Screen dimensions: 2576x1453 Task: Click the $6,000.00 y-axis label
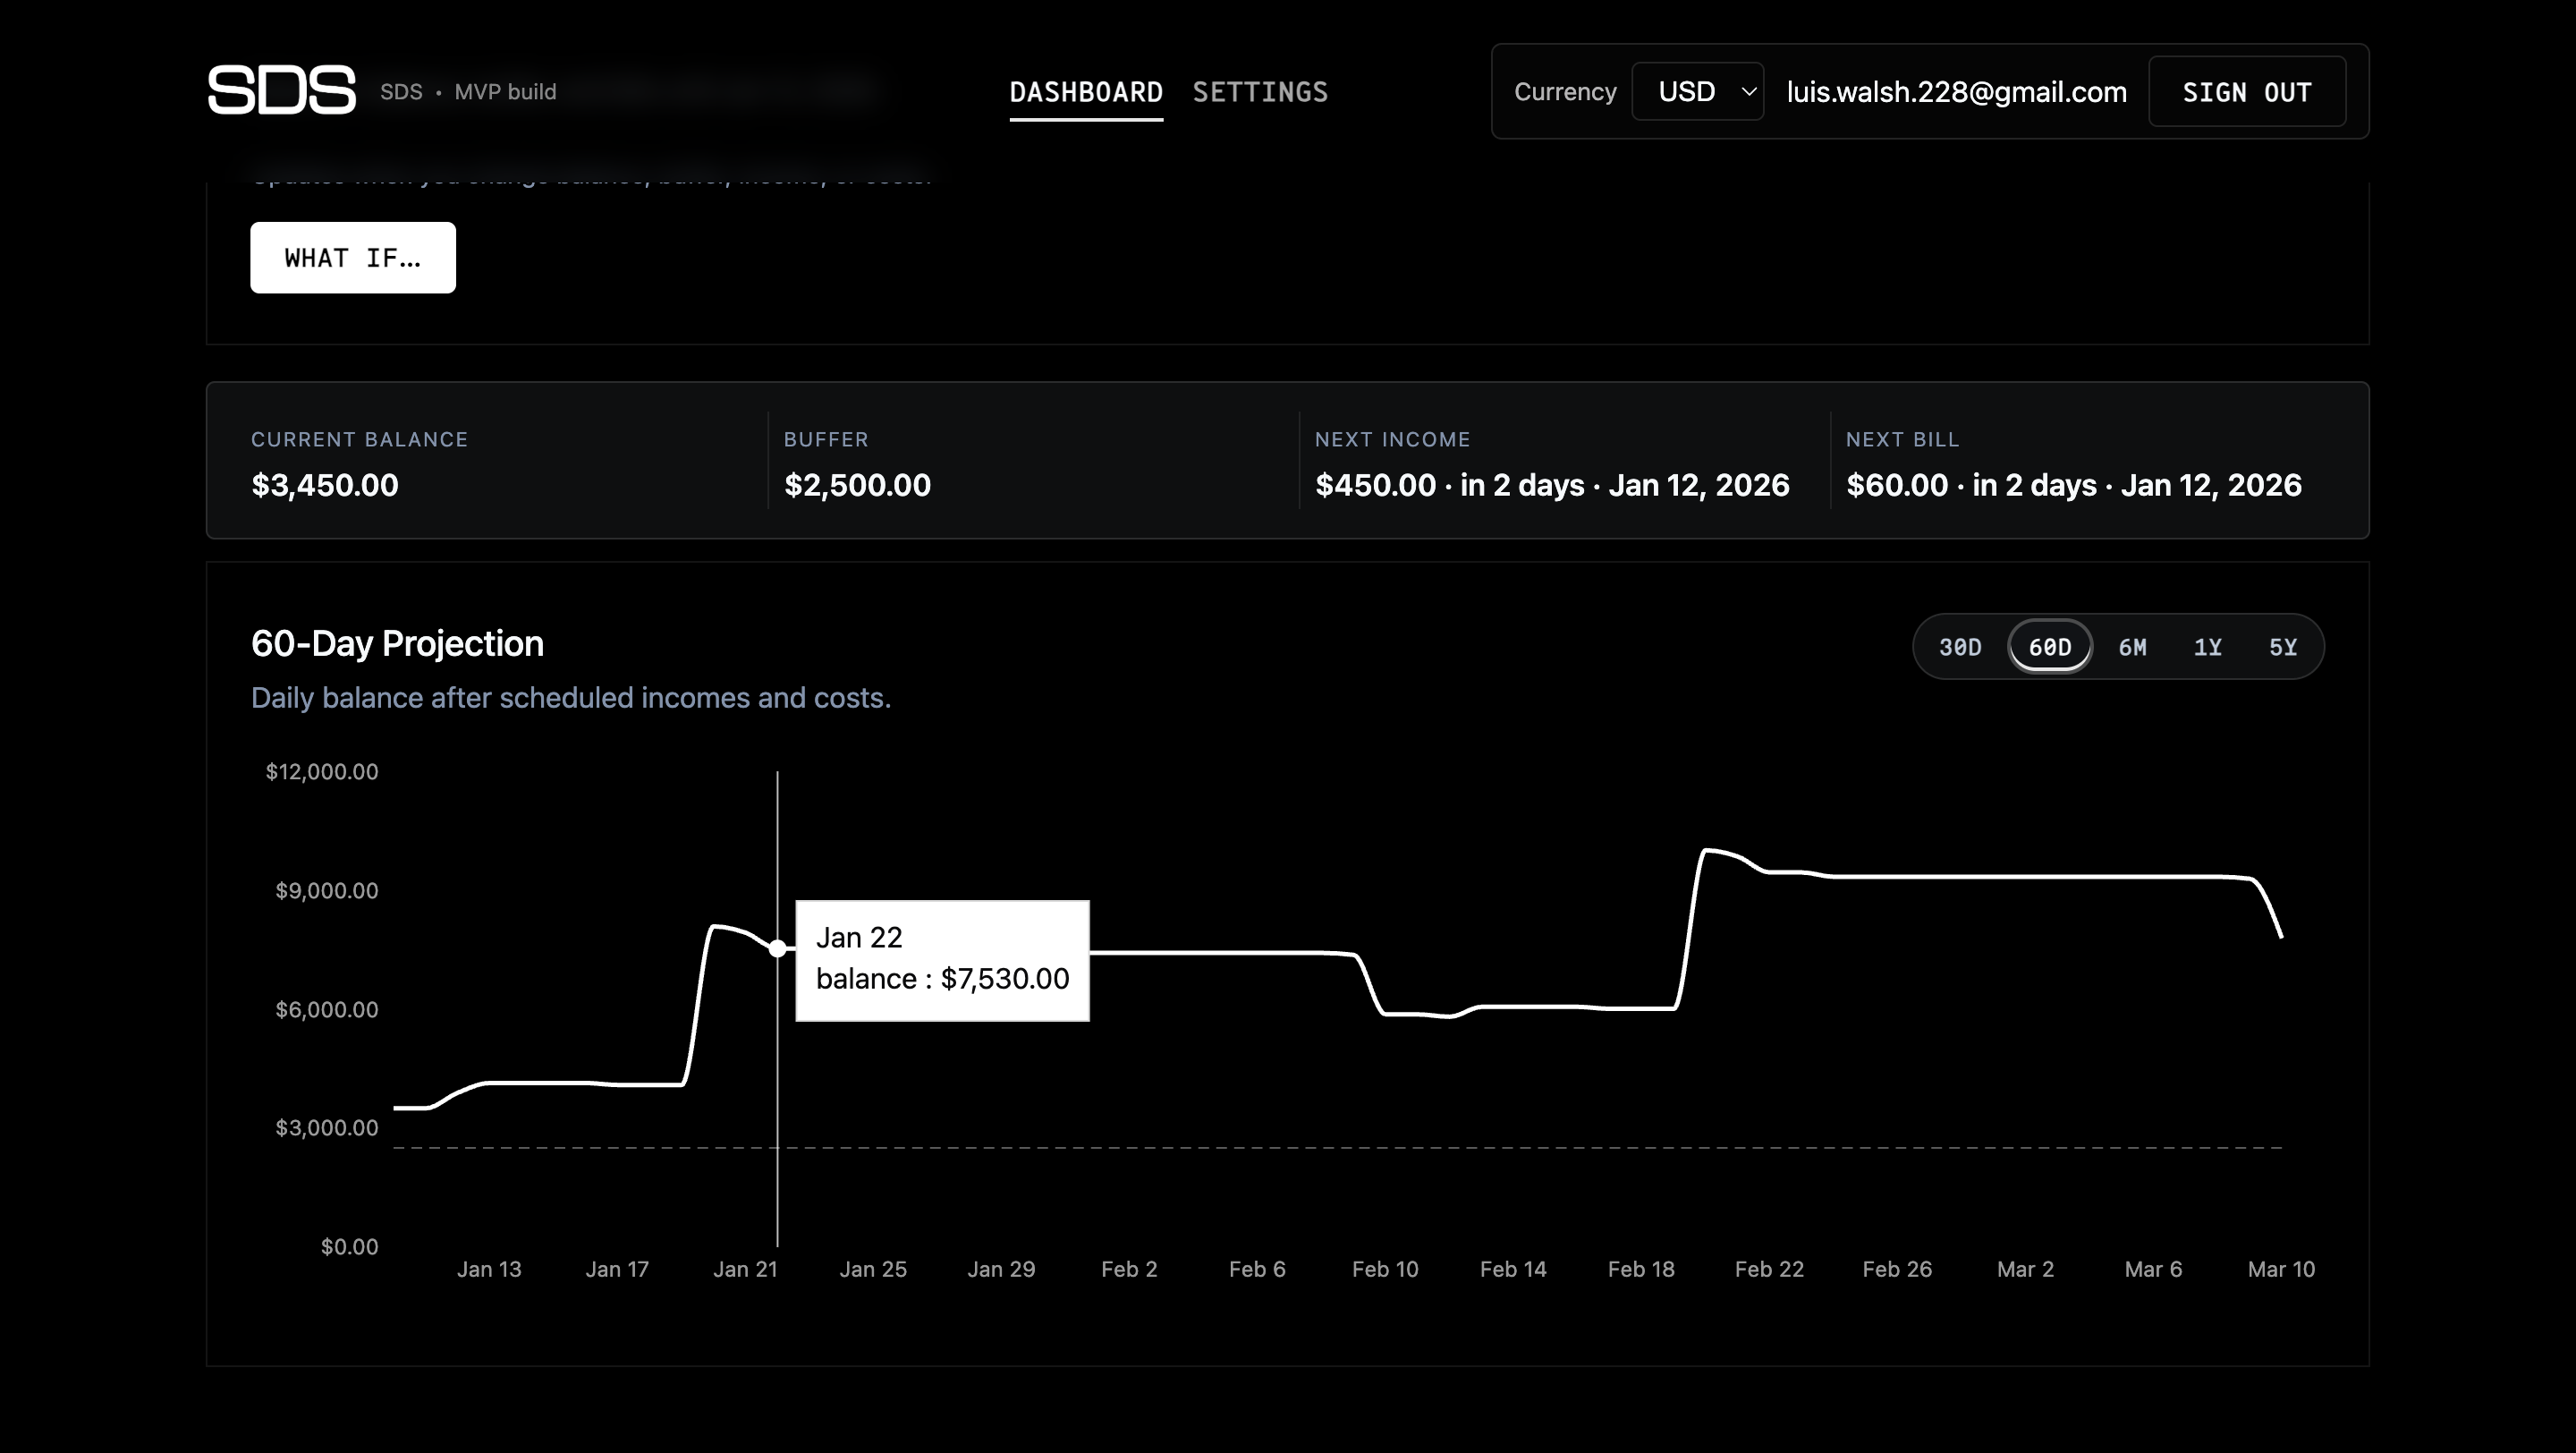point(326,1009)
